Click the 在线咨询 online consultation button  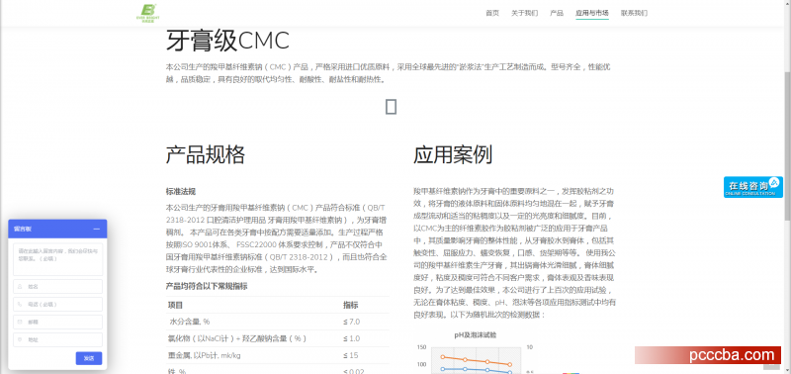(x=753, y=187)
